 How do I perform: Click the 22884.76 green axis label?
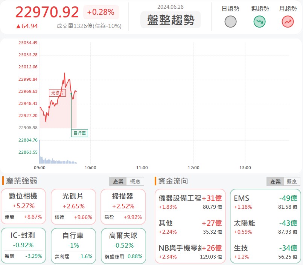(28, 140)
